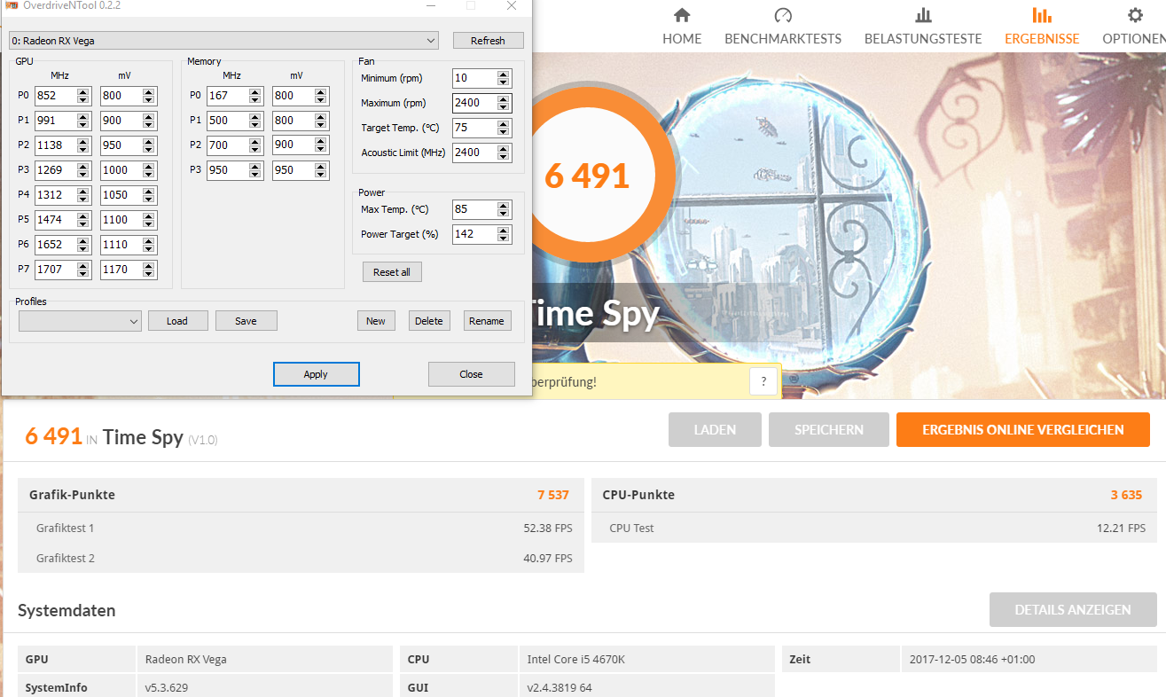This screenshot has height=697, width=1166.
Task: Click the LADEN button
Action: click(715, 430)
